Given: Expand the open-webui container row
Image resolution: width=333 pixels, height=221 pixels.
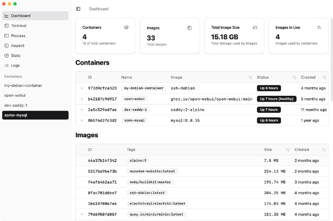Looking at the screenshot, I should 82,99.
